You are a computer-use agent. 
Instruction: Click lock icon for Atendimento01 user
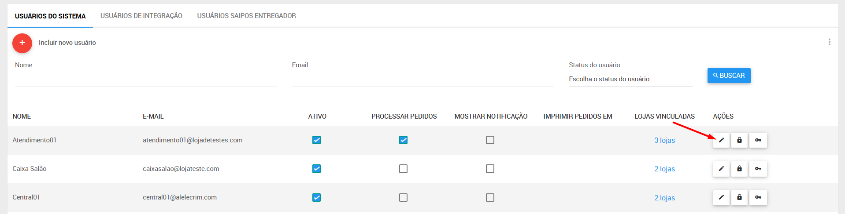point(739,140)
